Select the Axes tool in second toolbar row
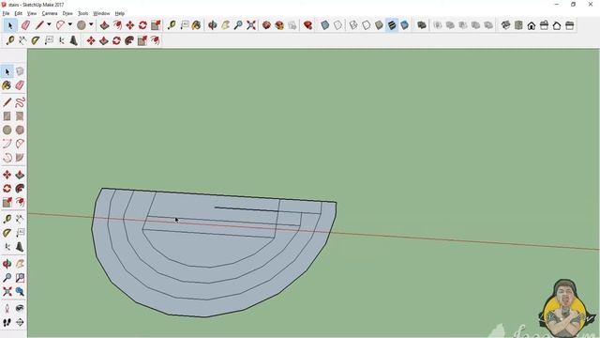This screenshot has width=600, height=338. pos(61,40)
